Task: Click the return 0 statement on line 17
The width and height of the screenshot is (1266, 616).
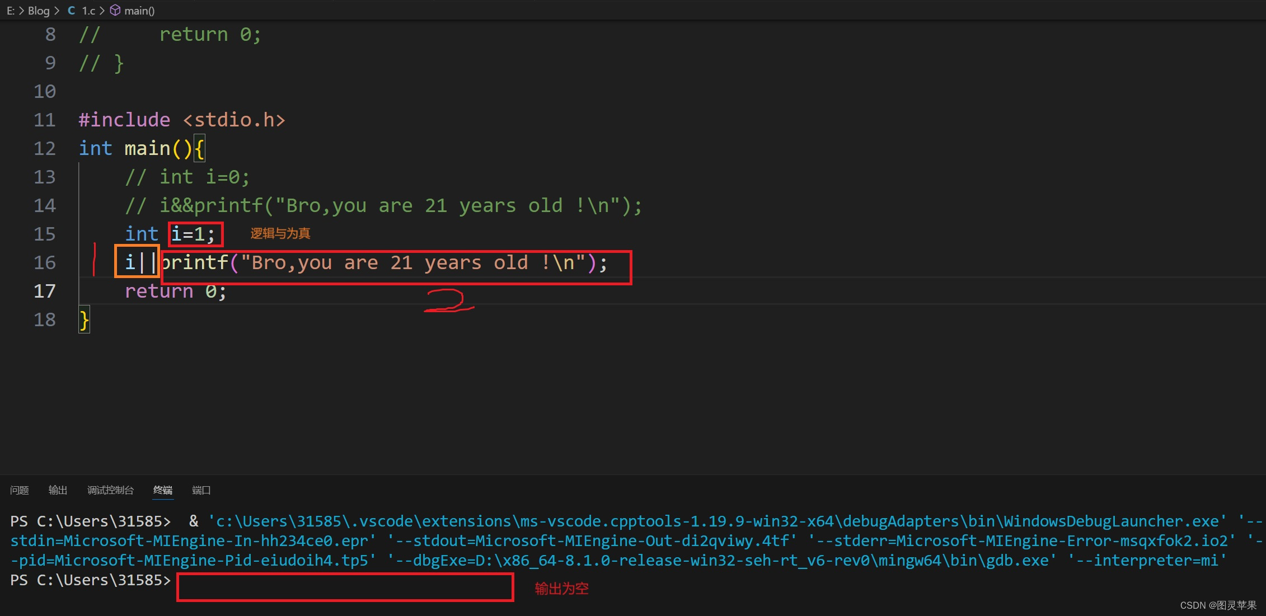Action: (175, 291)
